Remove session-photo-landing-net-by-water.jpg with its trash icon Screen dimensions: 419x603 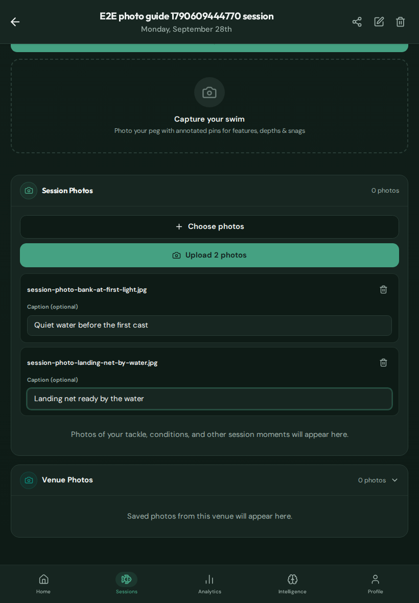click(383, 363)
